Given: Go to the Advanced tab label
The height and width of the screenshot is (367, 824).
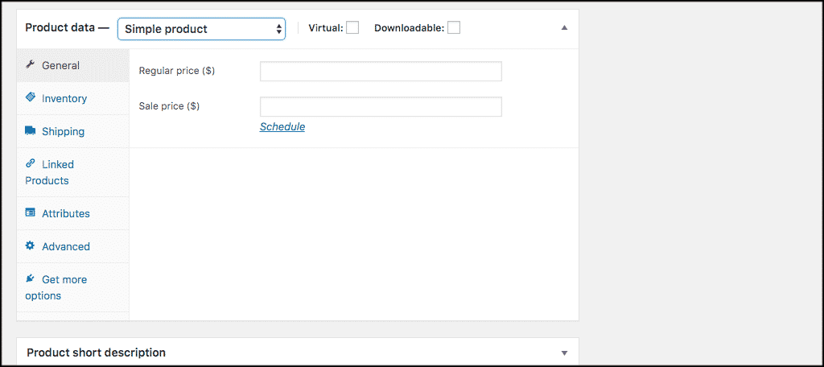Looking at the screenshot, I should (x=66, y=246).
